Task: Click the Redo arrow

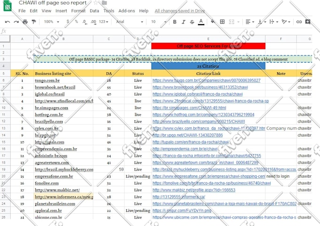Action: pos(16,22)
